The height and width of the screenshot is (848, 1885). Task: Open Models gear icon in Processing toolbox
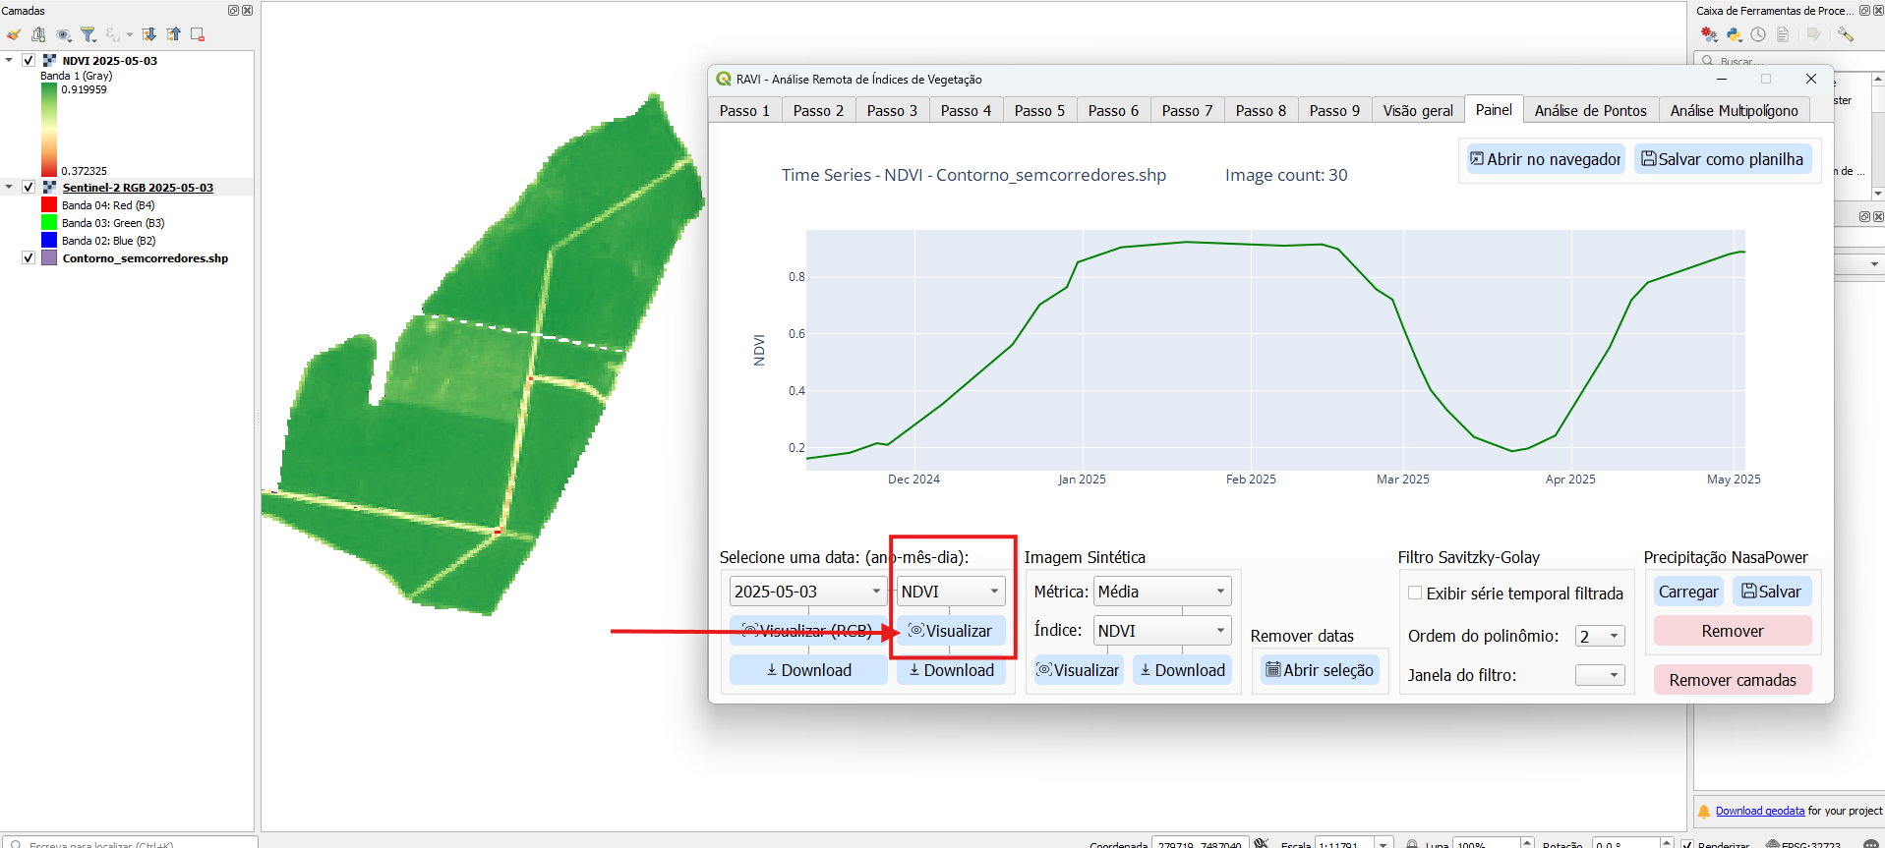1709,34
